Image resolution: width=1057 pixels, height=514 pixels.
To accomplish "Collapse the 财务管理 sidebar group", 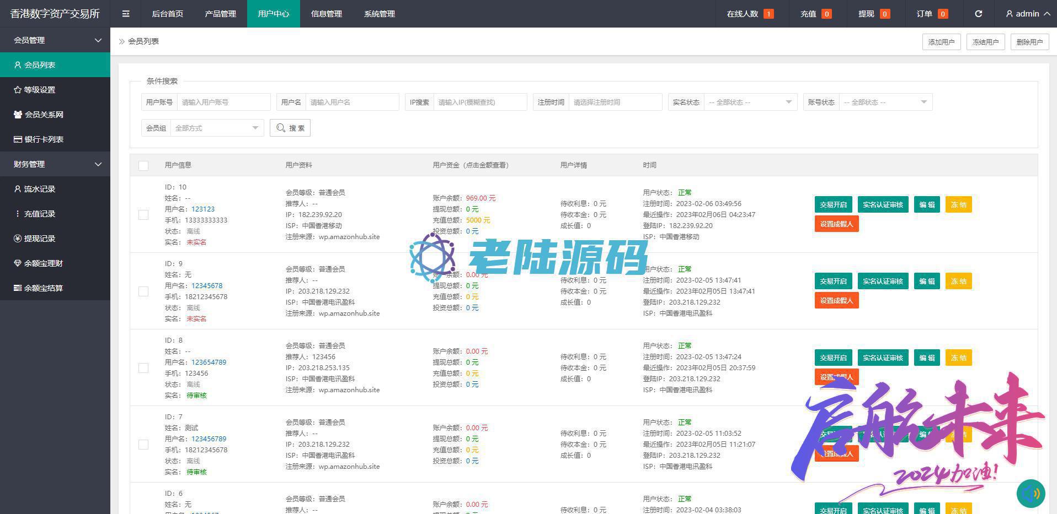I will coord(55,164).
